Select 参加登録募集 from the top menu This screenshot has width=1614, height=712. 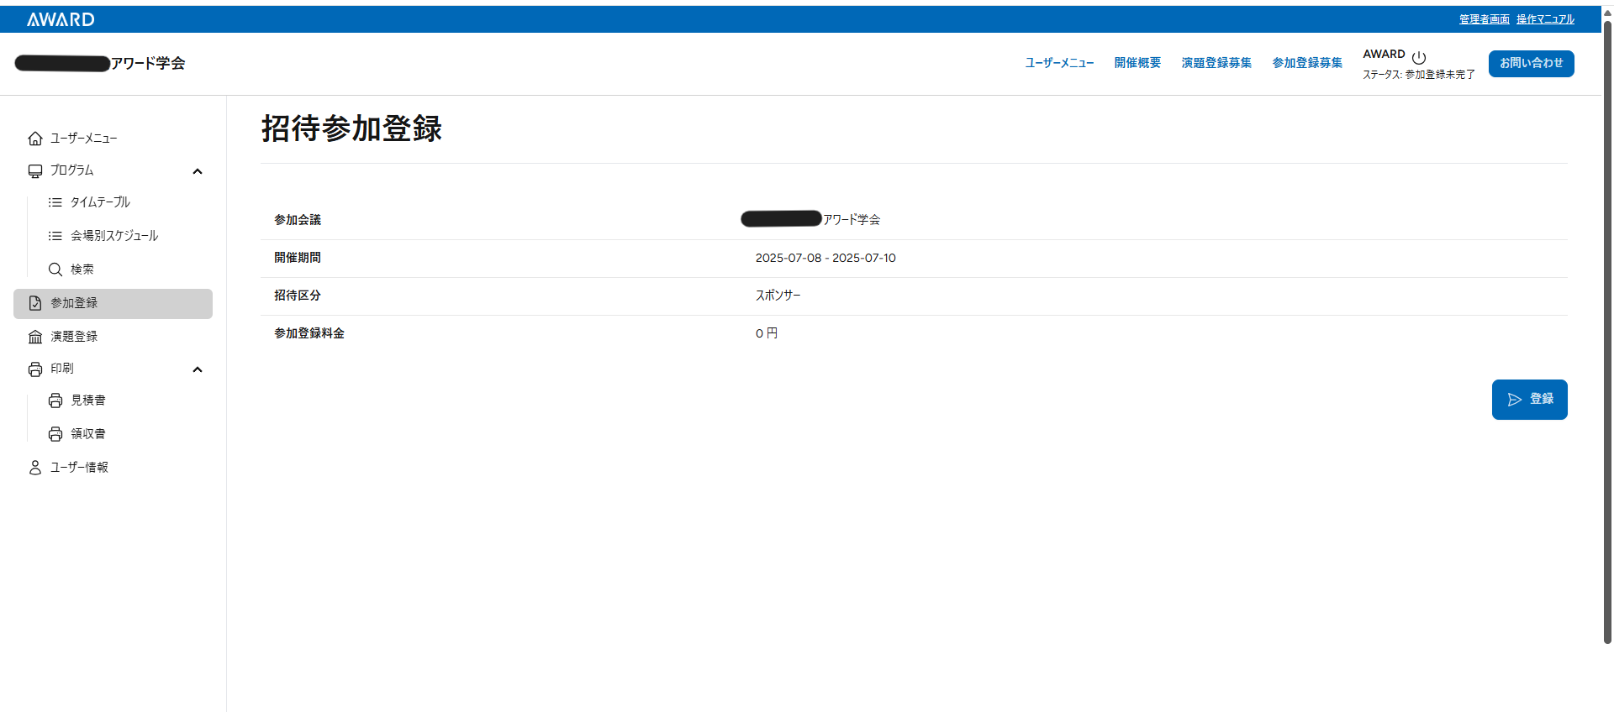(x=1307, y=63)
